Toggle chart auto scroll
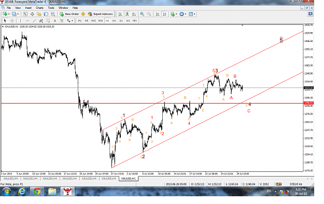324x204 pixels. pos(158,14)
